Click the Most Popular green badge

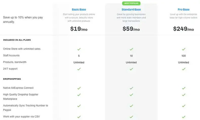tap(131, 3)
